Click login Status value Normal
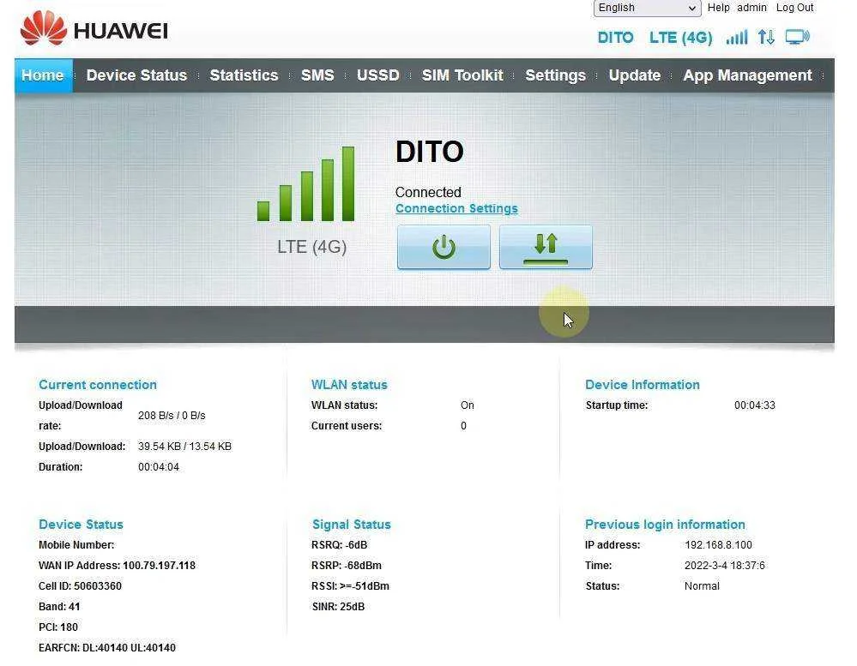 702,586
